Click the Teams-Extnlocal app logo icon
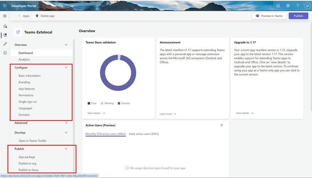 click(x=18, y=32)
